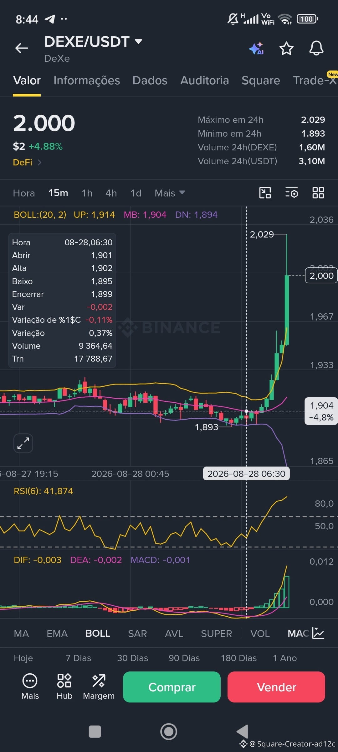Screen dimensions: 338x752
Task: Toggle the BOLL indicator
Action: pos(98,634)
